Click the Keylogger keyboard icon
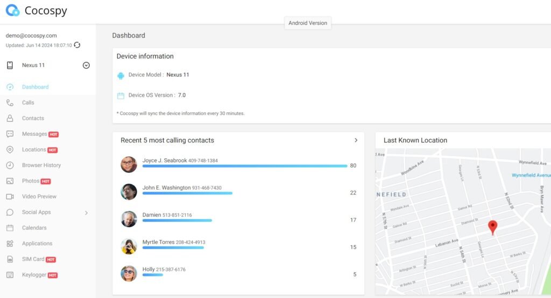 point(10,275)
